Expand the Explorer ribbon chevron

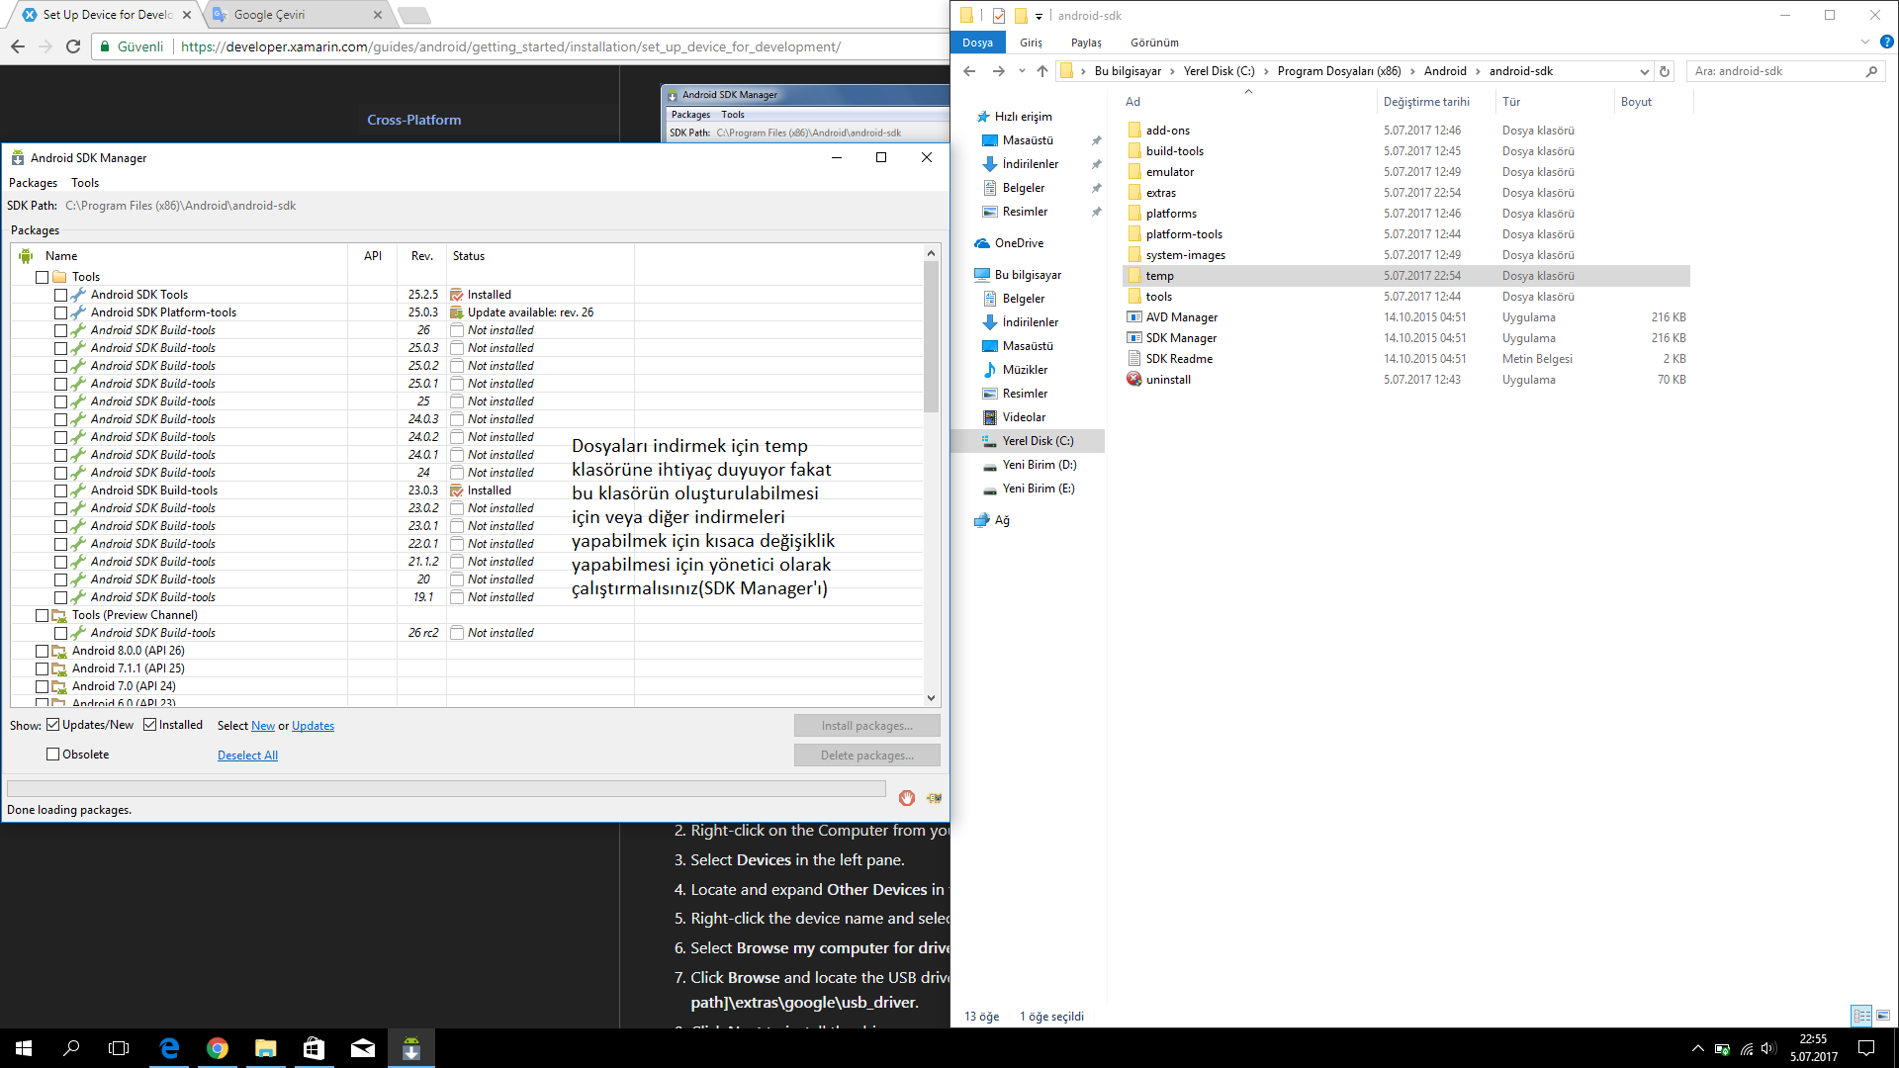coord(1865,43)
